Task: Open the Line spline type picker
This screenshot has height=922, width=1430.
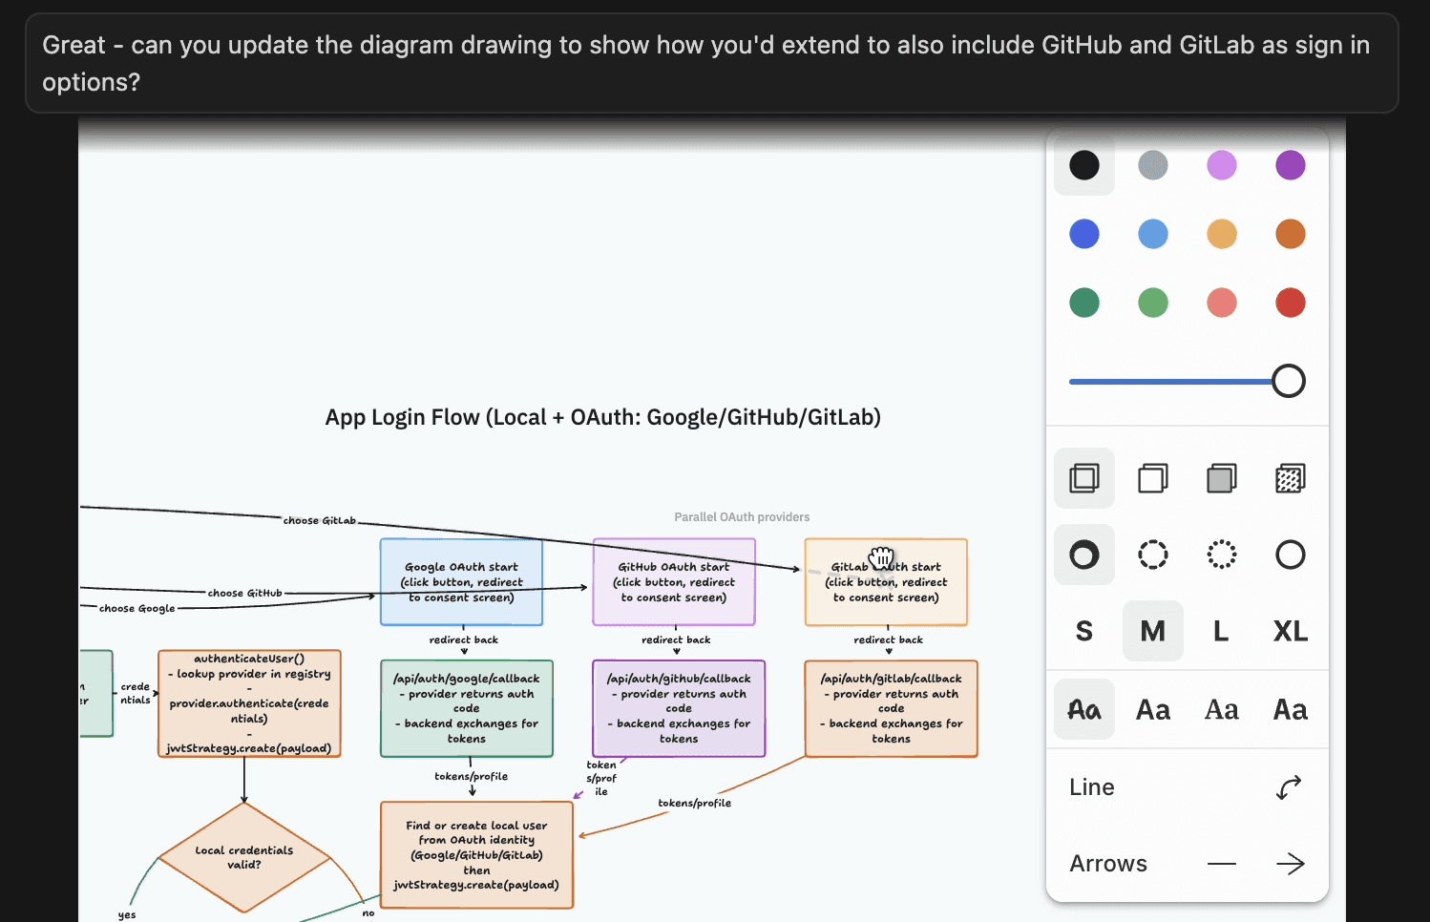Action: (1289, 787)
